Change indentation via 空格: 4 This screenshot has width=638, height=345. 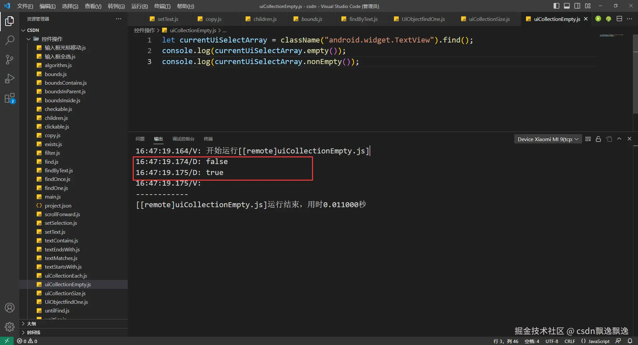(532, 341)
